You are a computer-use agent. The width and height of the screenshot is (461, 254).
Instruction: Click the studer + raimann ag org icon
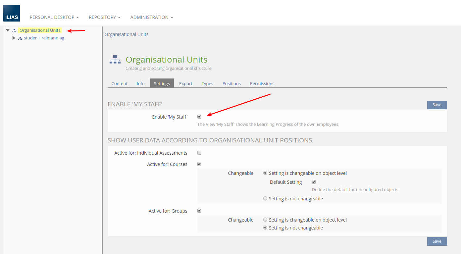pos(20,38)
